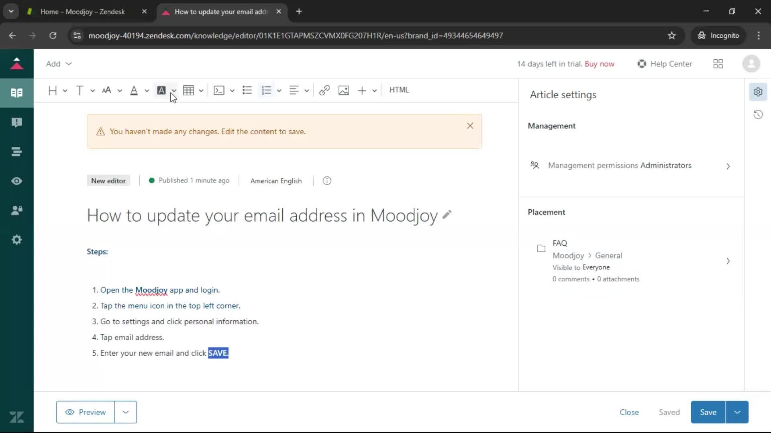Open the Add menu

(x=59, y=64)
